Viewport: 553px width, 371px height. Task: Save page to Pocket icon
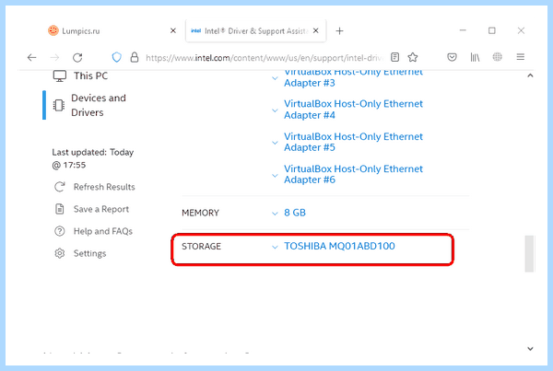click(x=452, y=57)
